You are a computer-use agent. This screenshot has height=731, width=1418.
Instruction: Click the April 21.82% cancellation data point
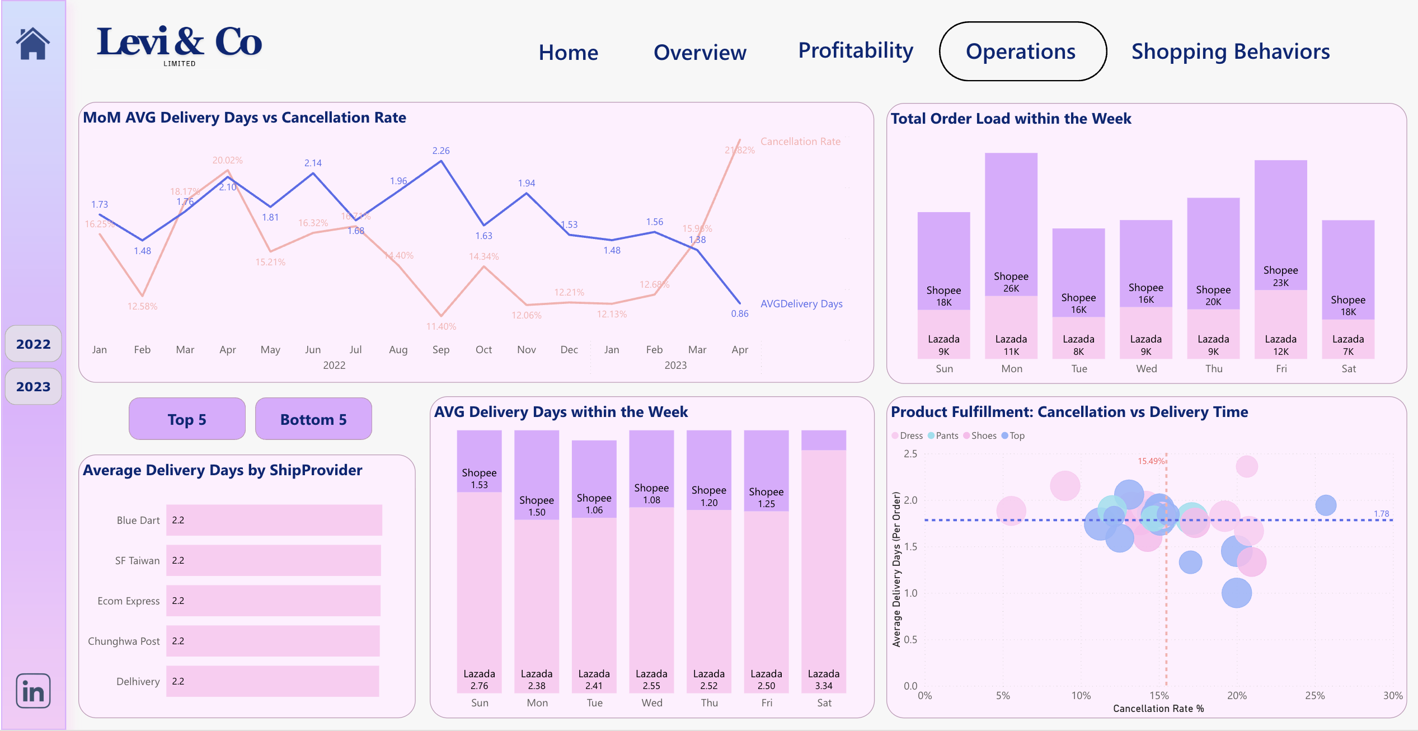740,139
